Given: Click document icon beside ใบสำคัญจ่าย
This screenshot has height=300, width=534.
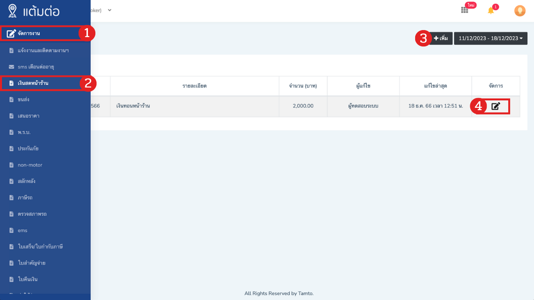Looking at the screenshot, I should [11, 263].
